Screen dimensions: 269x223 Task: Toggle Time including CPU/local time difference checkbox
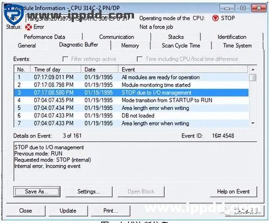(139, 59)
